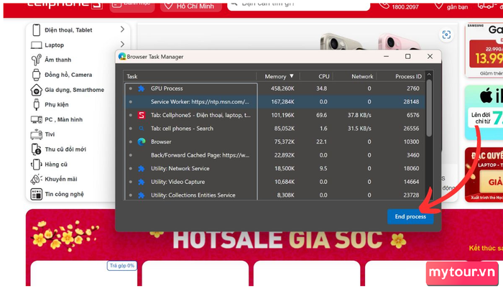The image size is (503, 291).
Task: Select the Service Worker ntp.msn.com task
Action: pos(275,102)
